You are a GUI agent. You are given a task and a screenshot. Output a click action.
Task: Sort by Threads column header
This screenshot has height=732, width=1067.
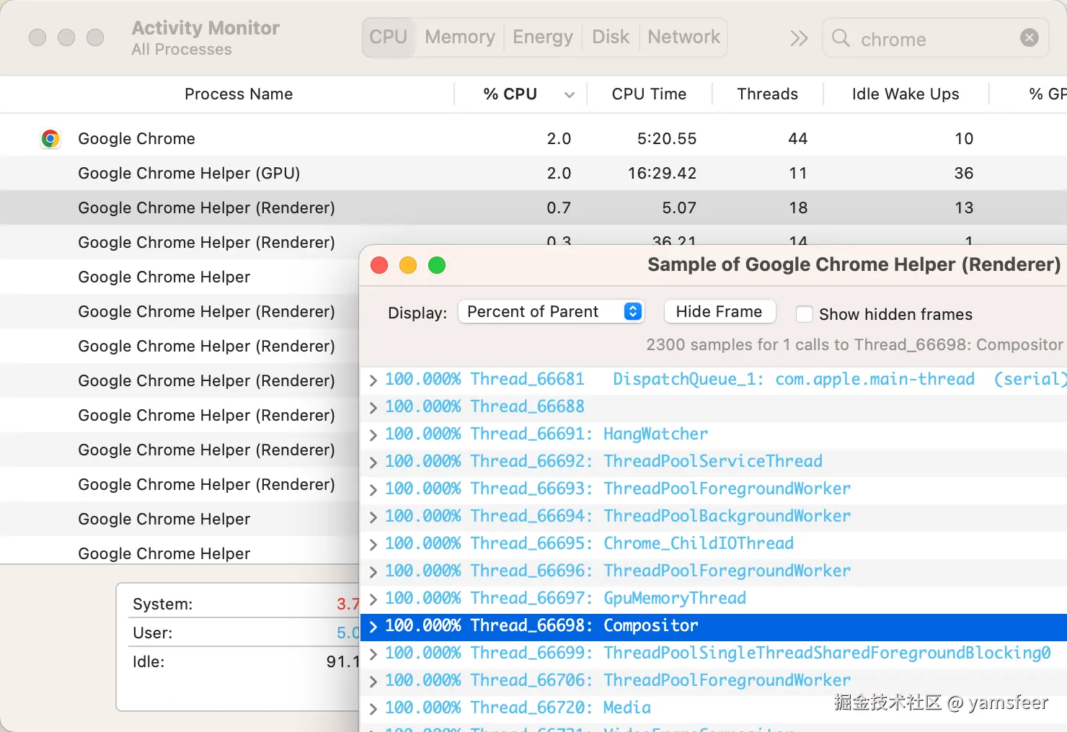point(768,94)
